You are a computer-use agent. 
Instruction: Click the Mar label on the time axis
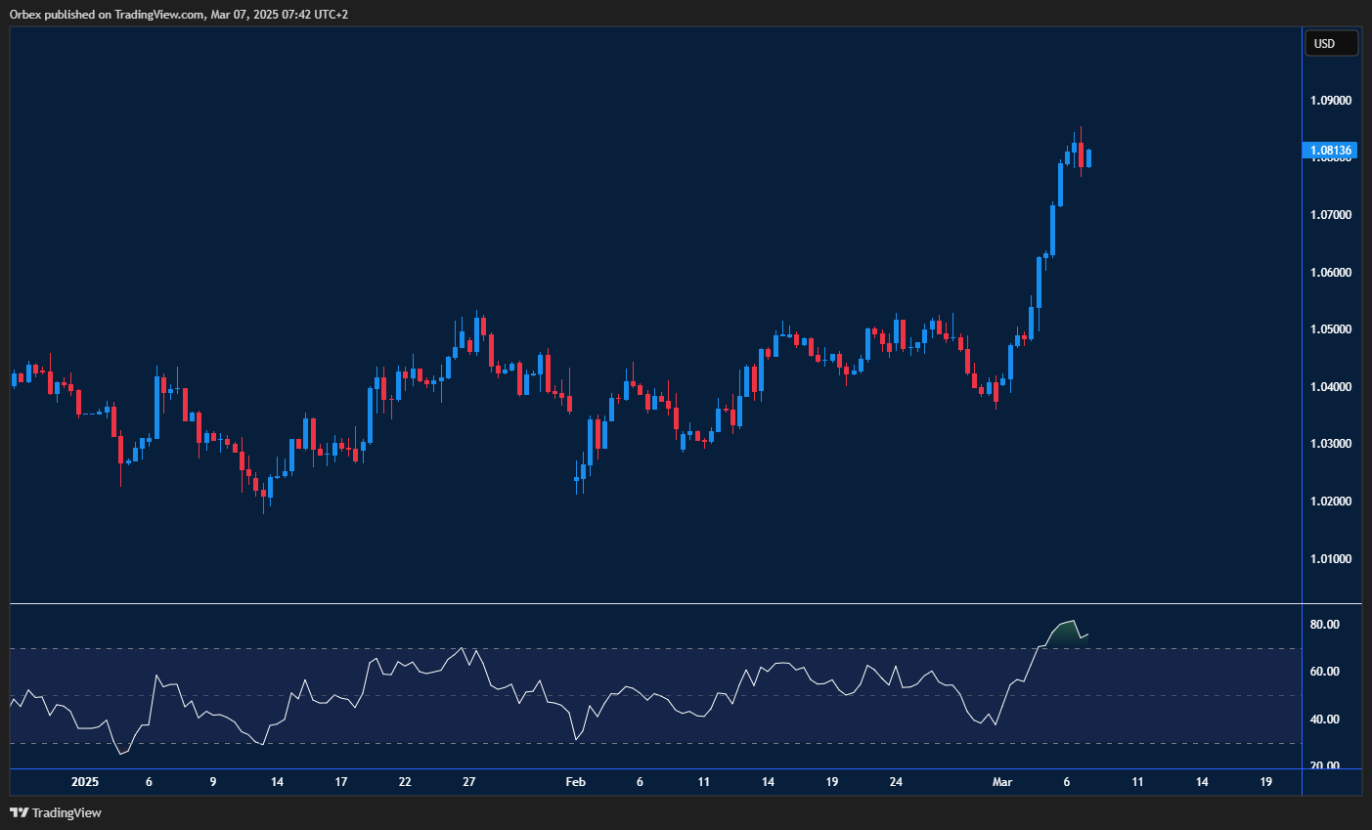(1002, 782)
